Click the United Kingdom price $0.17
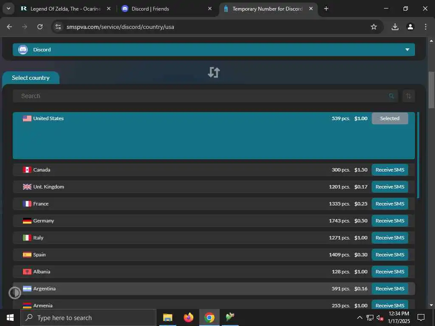The height and width of the screenshot is (326, 435). pos(361,187)
